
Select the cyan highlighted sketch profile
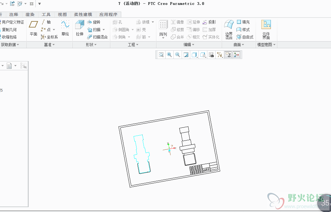click(142, 154)
